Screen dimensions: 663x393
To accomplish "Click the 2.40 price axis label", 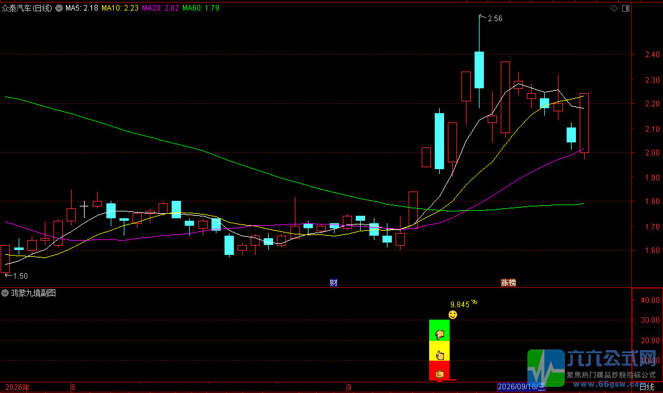I will point(652,55).
